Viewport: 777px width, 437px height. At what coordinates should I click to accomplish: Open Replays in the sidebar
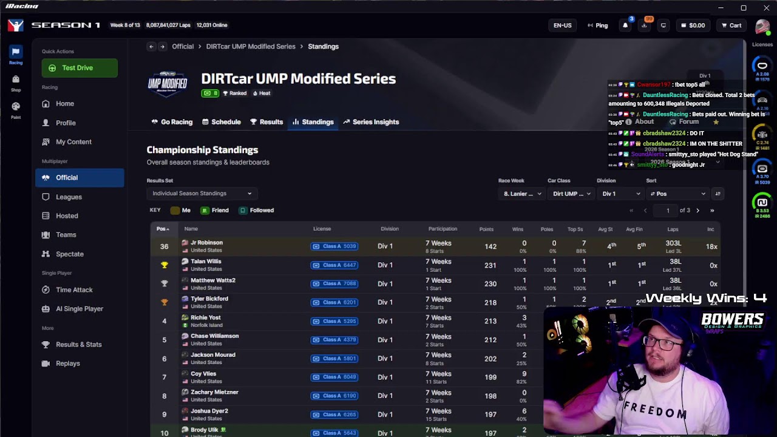point(80,363)
